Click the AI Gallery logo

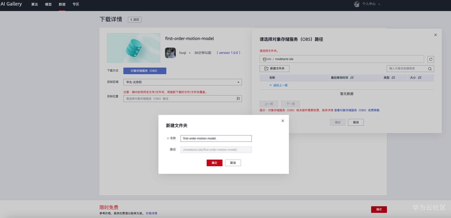[11, 4]
